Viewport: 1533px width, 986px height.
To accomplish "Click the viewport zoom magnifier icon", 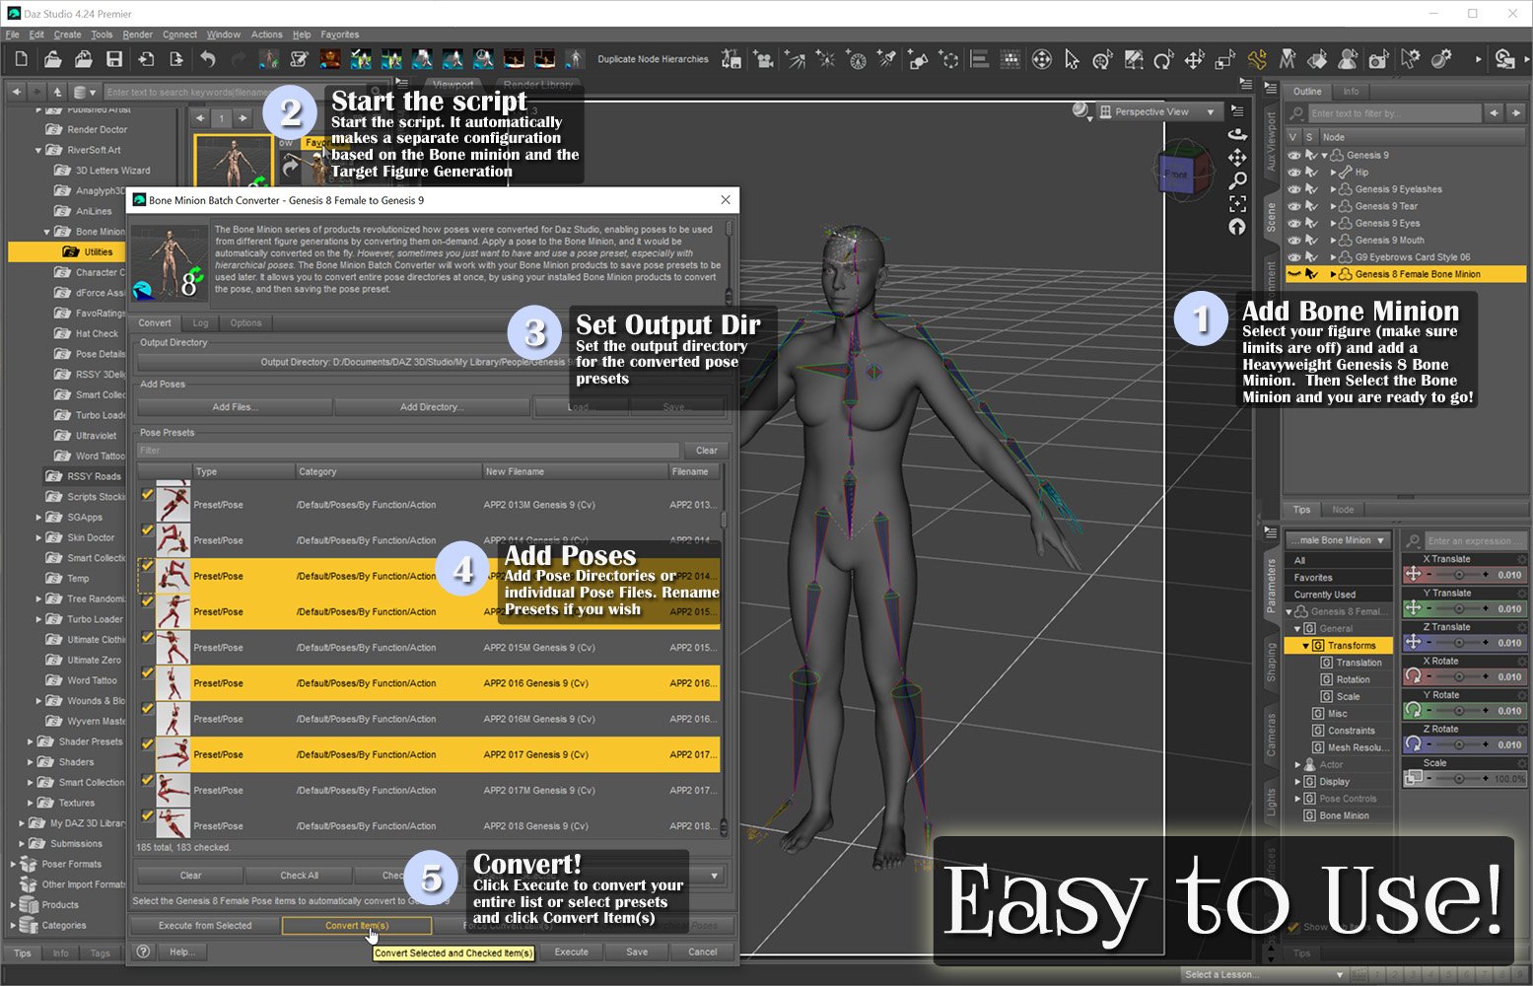I will (x=1237, y=180).
